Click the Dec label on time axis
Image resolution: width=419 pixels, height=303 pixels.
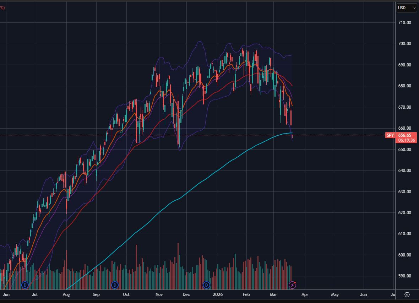coord(186,294)
